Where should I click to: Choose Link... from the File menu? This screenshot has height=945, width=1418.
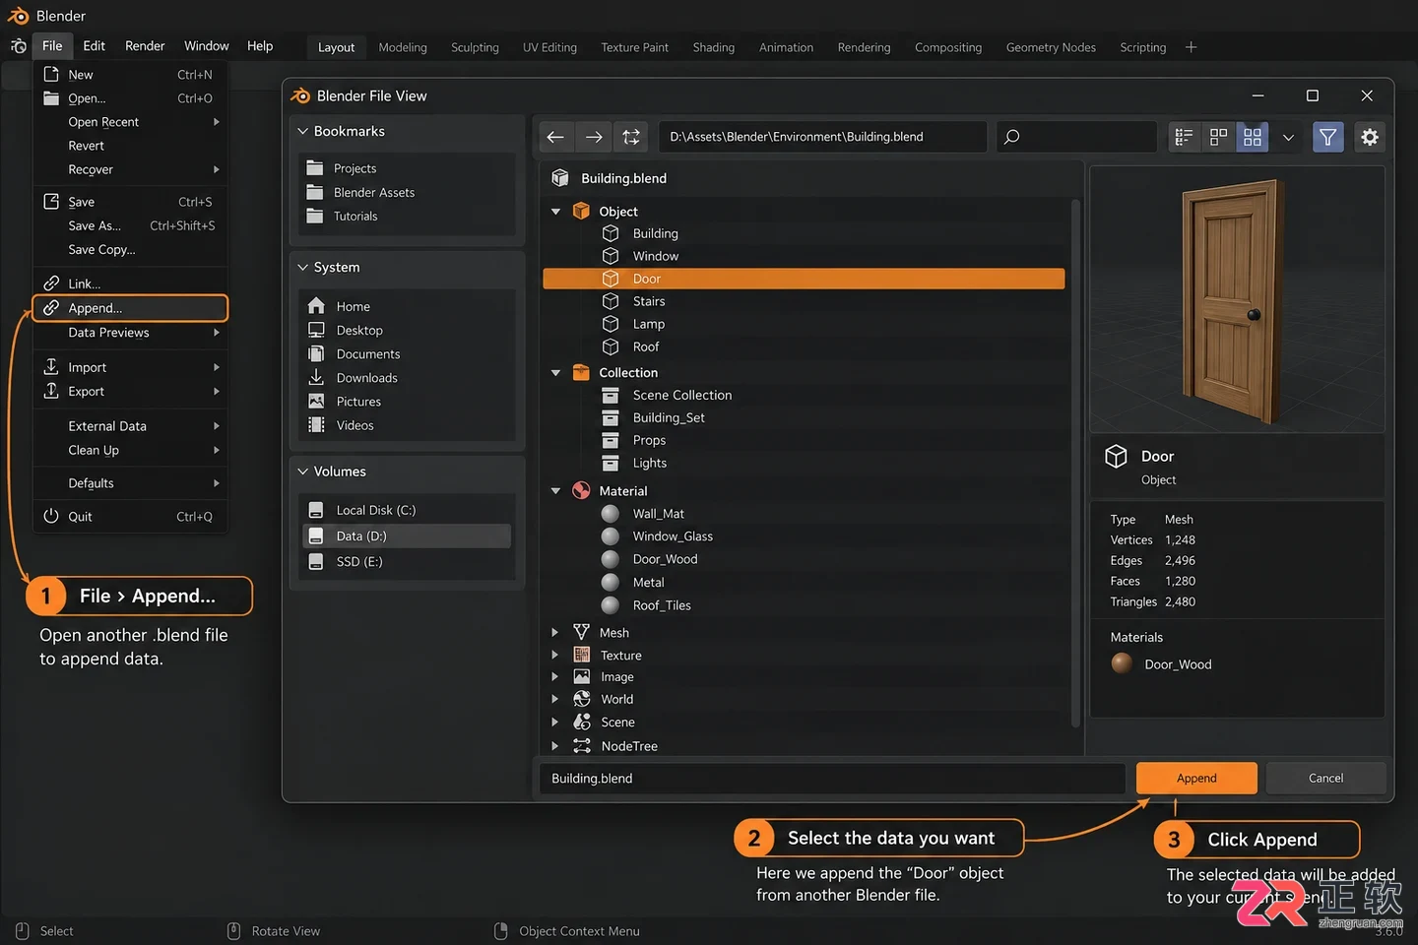(x=130, y=283)
